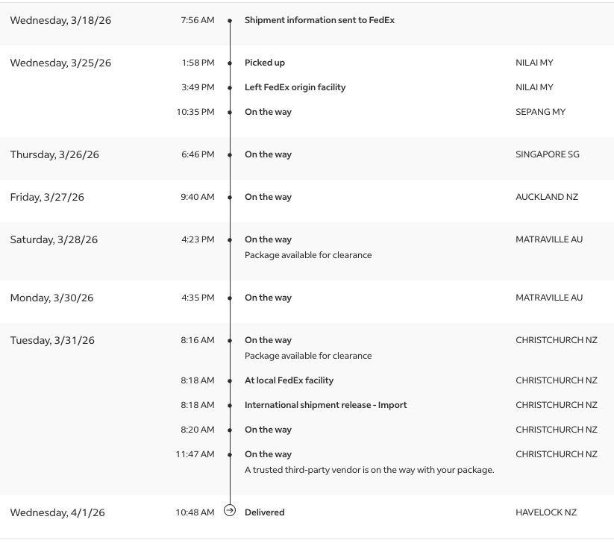Click the HAVELOCK NZ location

(x=545, y=512)
